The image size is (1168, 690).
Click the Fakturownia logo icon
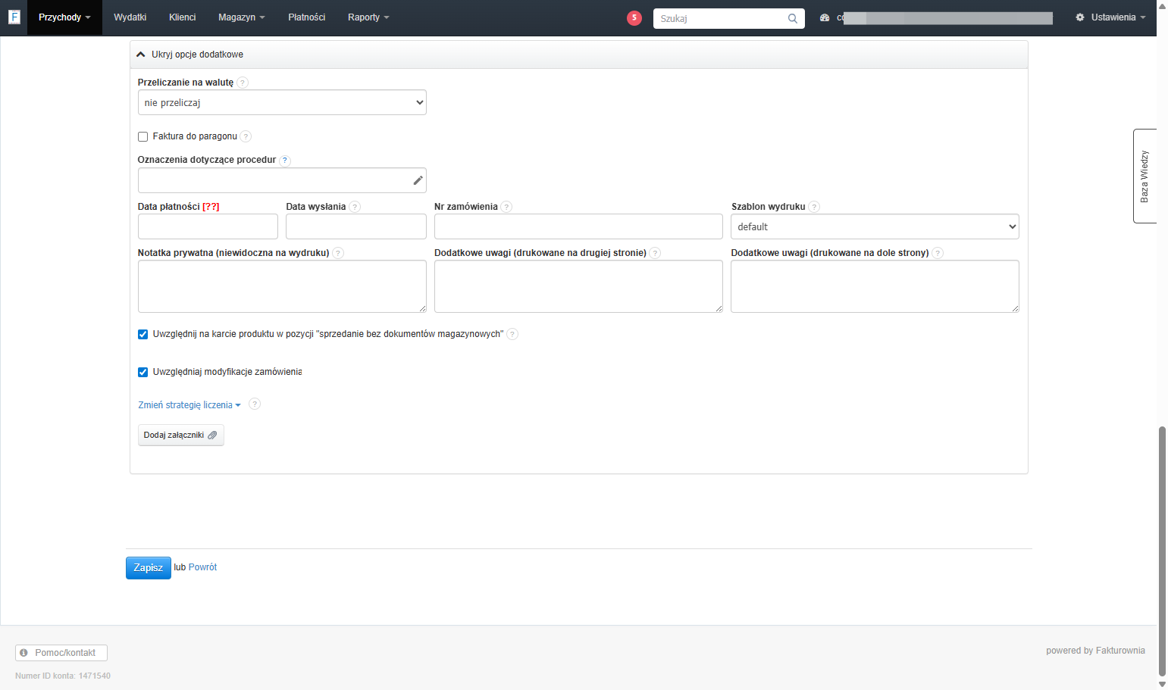coord(14,17)
